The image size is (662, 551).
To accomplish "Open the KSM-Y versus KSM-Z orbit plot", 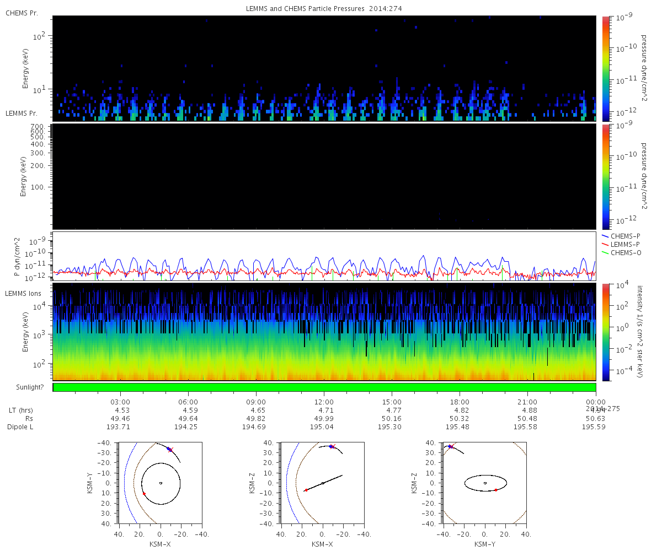I will coord(485,483).
